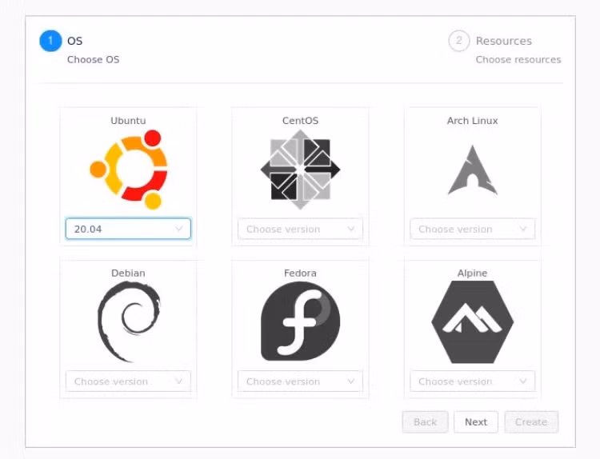Image resolution: width=600 pixels, height=459 pixels.
Task: Click the Debian card title text
Action: coord(128,273)
